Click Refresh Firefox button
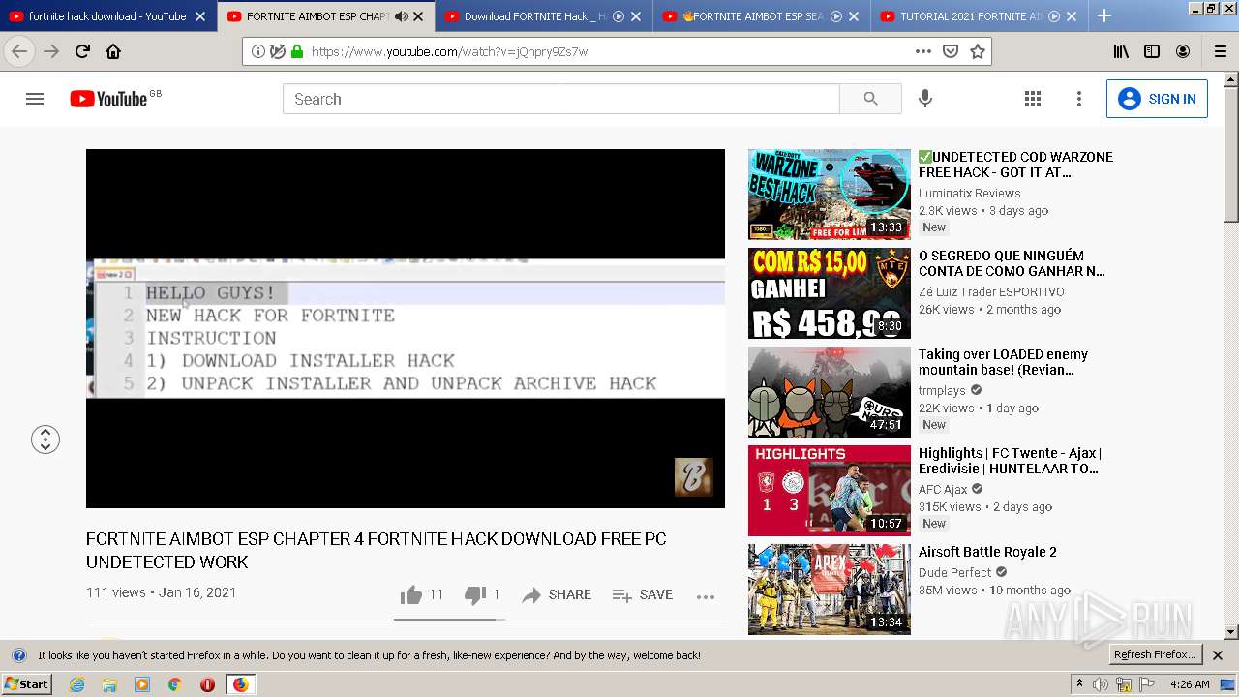This screenshot has width=1239, height=697. pyautogui.click(x=1156, y=654)
